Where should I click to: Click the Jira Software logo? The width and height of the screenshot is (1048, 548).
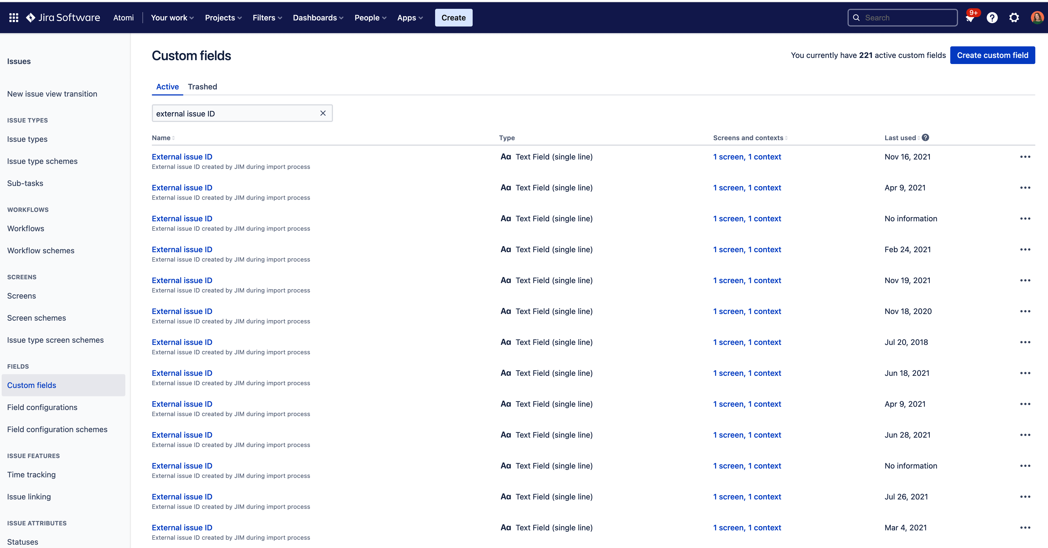[x=63, y=17]
